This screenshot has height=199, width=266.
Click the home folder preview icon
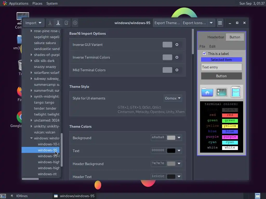point(207,92)
